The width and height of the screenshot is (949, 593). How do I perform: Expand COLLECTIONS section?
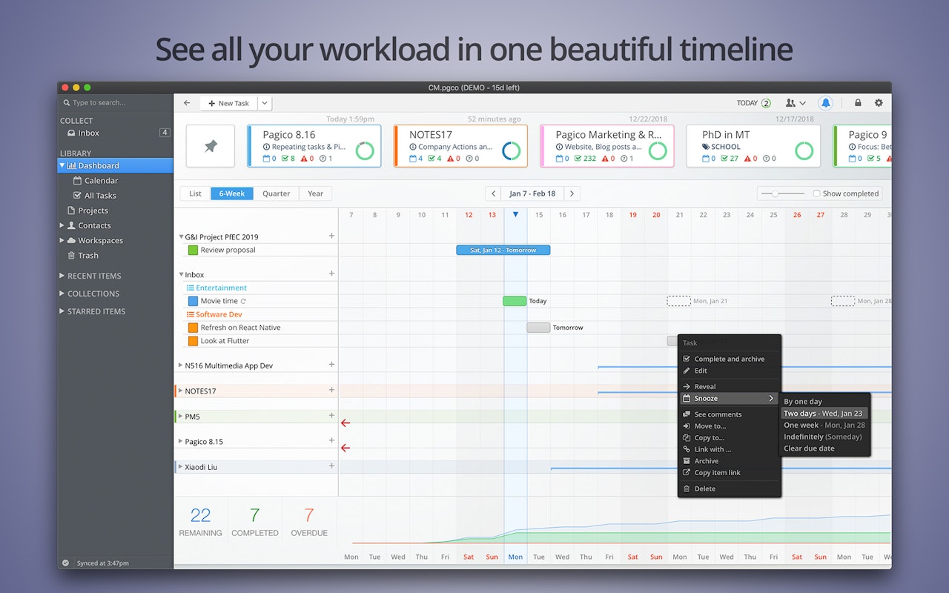pos(62,294)
